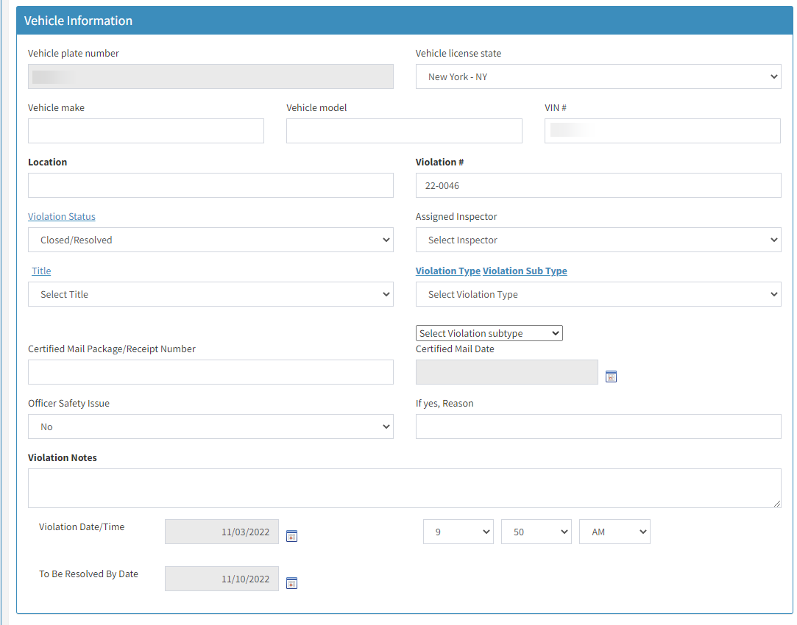Change the violation minute dropdown showing 50
The width and height of the screenshot is (797, 625).
(x=536, y=532)
